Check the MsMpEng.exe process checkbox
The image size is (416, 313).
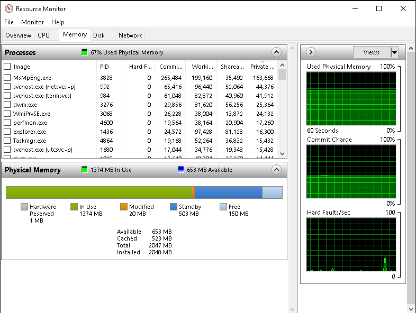tap(7, 78)
